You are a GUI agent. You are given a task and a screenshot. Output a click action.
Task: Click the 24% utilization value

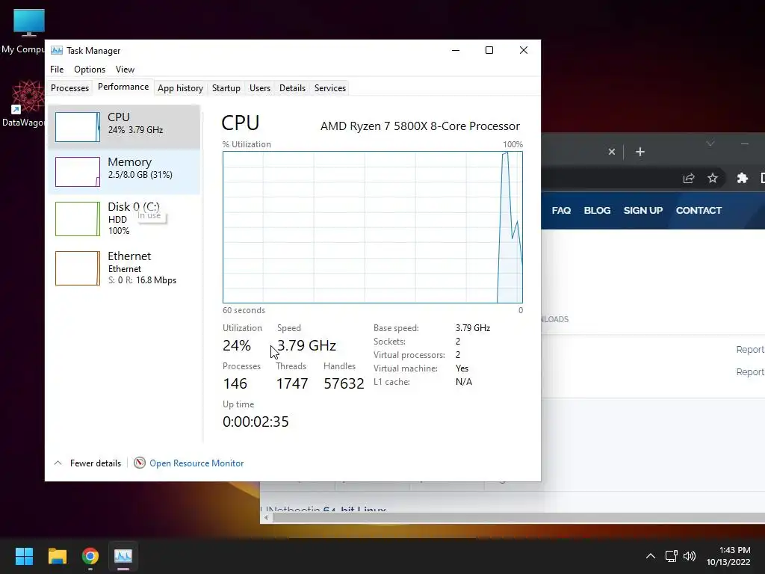pos(237,345)
